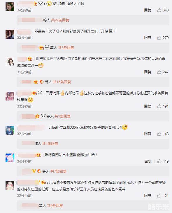172x213 pixels.
Task: Like the comment with 348 likes
Action: [x=159, y=10]
